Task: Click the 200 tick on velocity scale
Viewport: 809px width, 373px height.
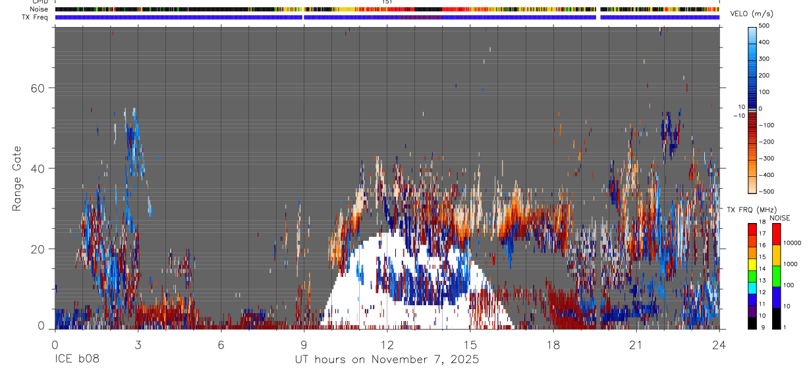Action: (764, 76)
